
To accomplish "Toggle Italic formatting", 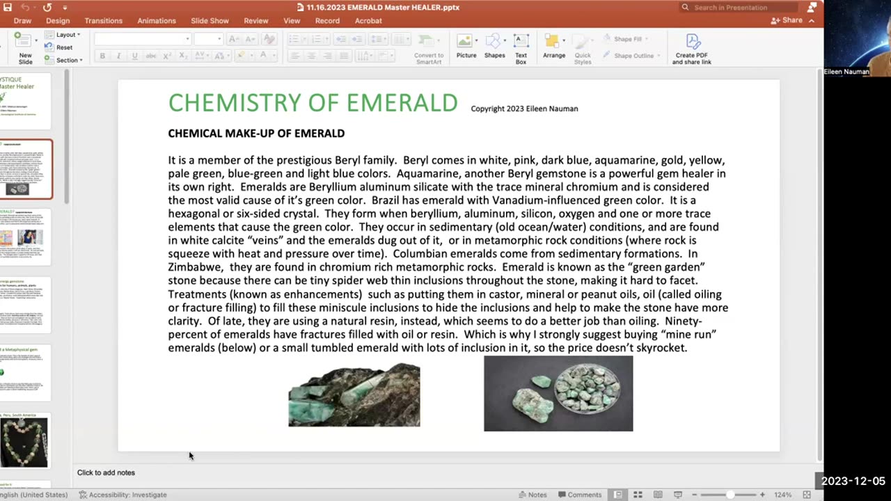I will pyautogui.click(x=118, y=56).
